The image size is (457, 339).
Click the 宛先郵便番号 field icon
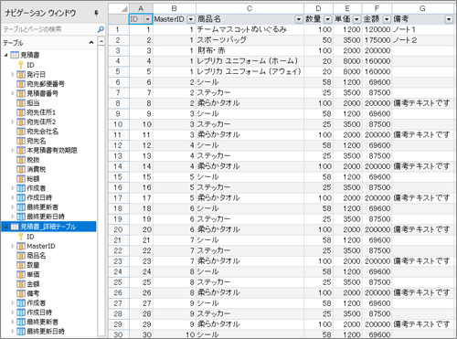(21, 84)
